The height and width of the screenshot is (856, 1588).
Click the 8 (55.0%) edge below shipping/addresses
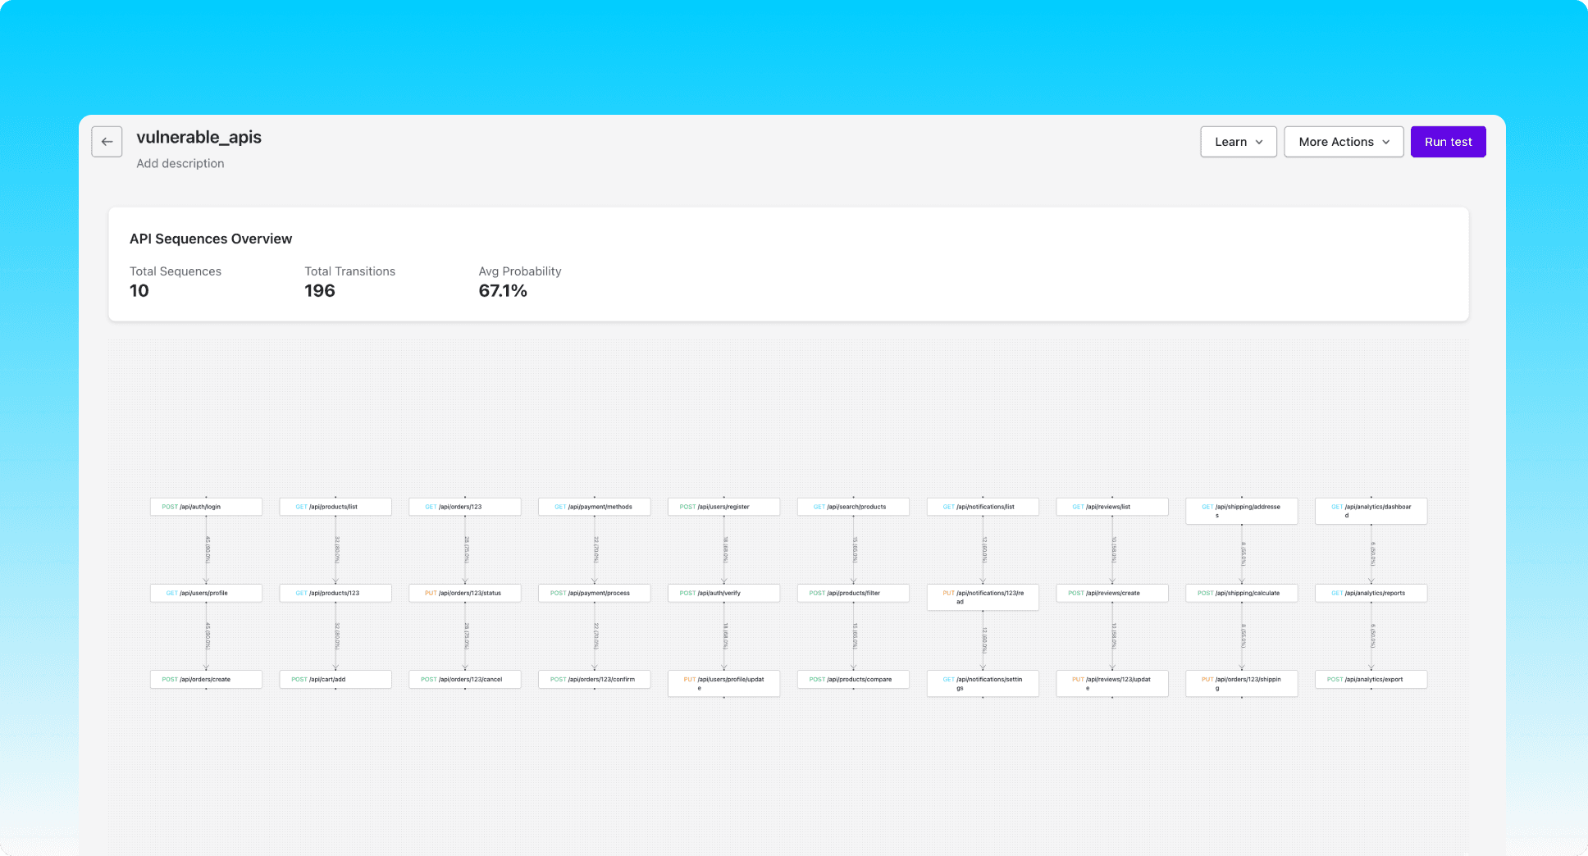(1243, 554)
